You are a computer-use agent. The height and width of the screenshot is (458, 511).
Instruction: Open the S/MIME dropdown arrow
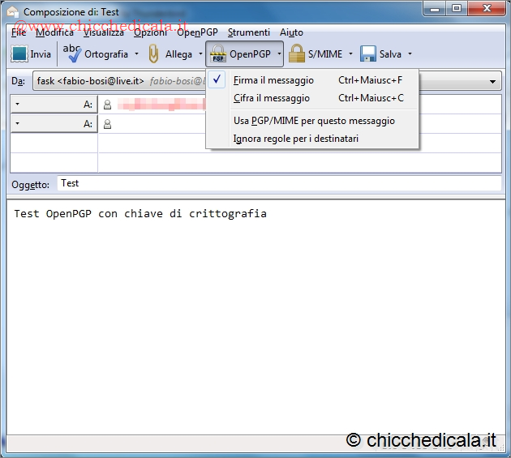(x=350, y=54)
